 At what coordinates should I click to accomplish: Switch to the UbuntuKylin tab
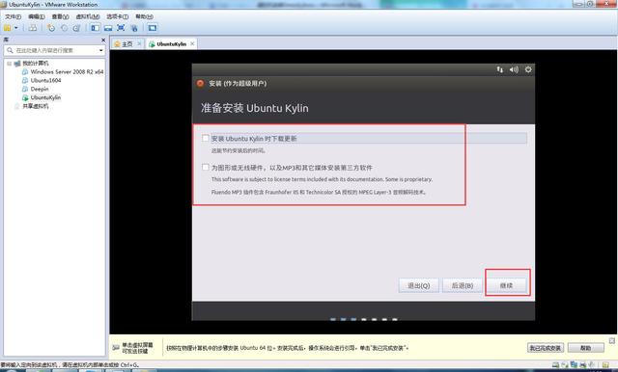pos(171,44)
